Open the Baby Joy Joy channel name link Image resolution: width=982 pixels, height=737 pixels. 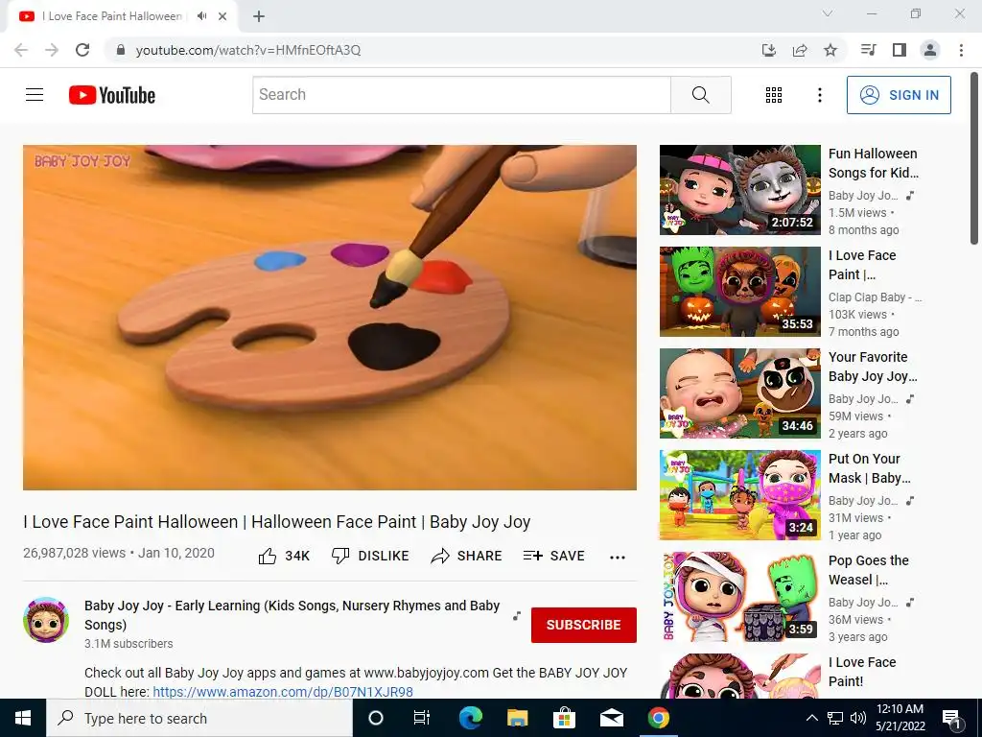coord(292,615)
